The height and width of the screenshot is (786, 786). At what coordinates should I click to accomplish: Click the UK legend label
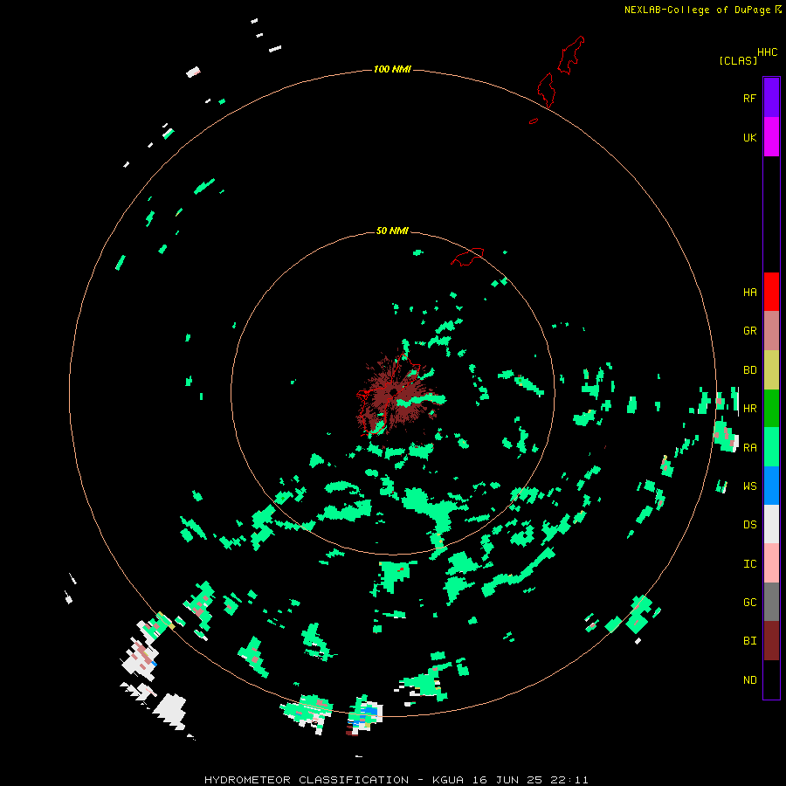point(749,137)
